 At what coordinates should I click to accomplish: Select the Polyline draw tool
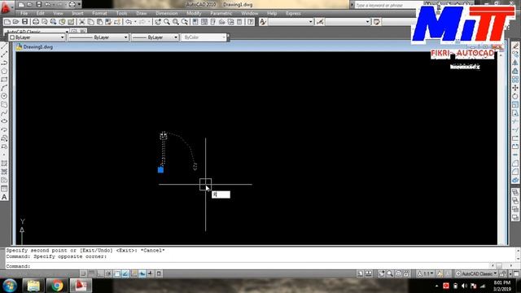click(4, 63)
